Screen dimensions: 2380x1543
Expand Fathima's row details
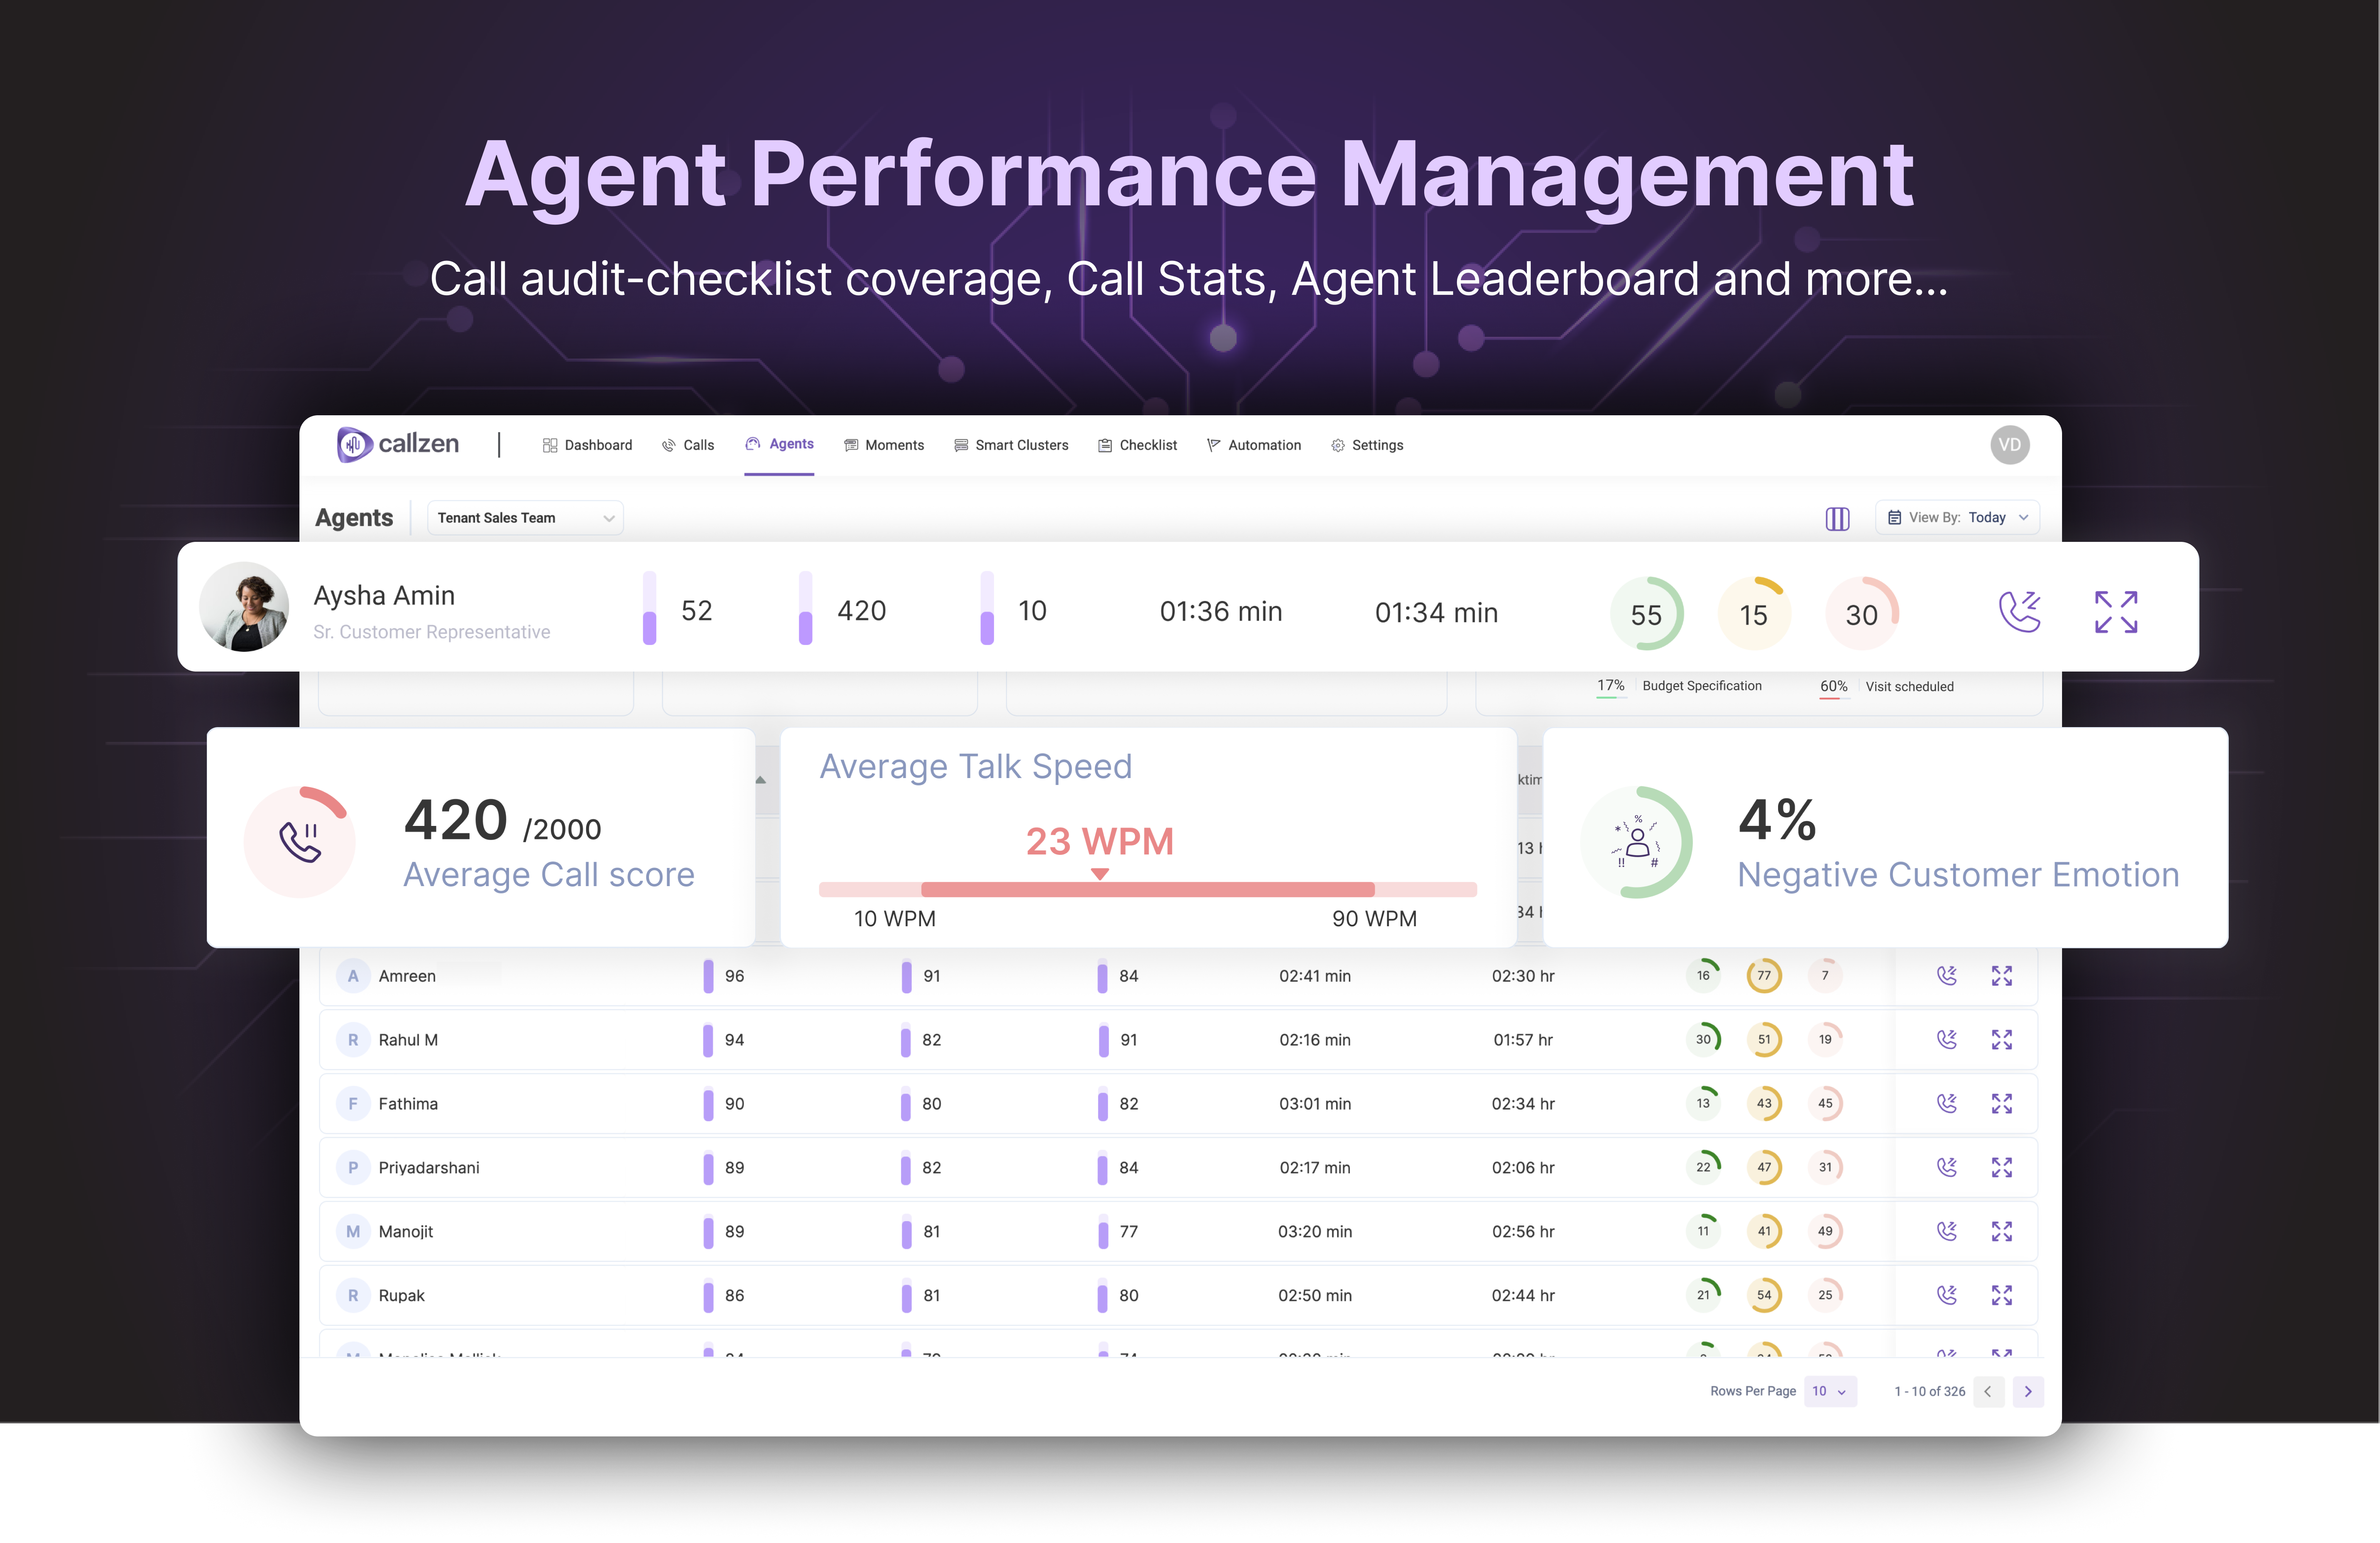point(2001,1104)
